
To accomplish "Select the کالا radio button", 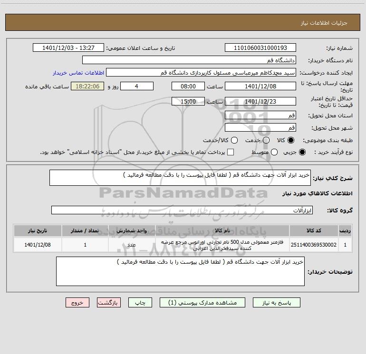I will click(x=291, y=140).
